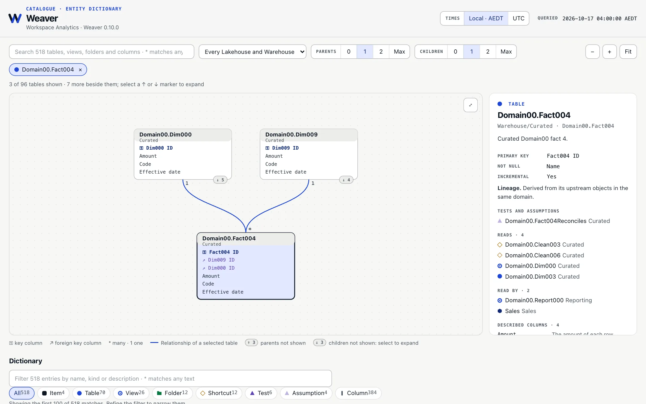Focus the dictionary filter entries field
This screenshot has height=404, width=646.
pyautogui.click(x=170, y=379)
